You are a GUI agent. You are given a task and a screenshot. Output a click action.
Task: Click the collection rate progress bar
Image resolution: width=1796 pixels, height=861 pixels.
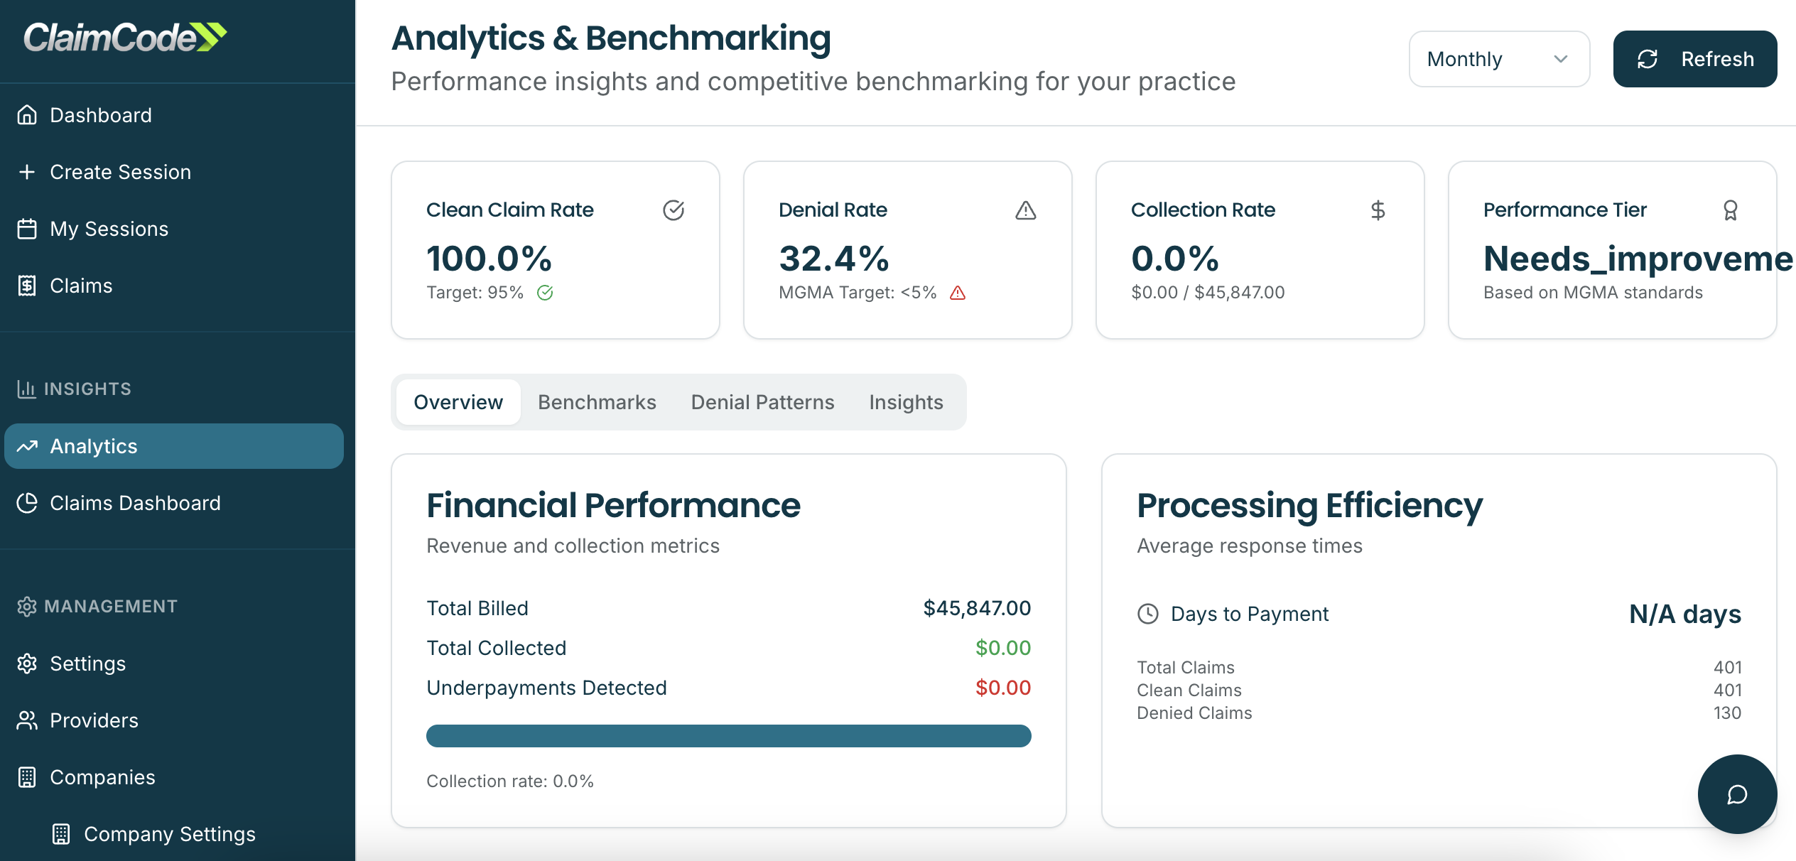(x=728, y=736)
